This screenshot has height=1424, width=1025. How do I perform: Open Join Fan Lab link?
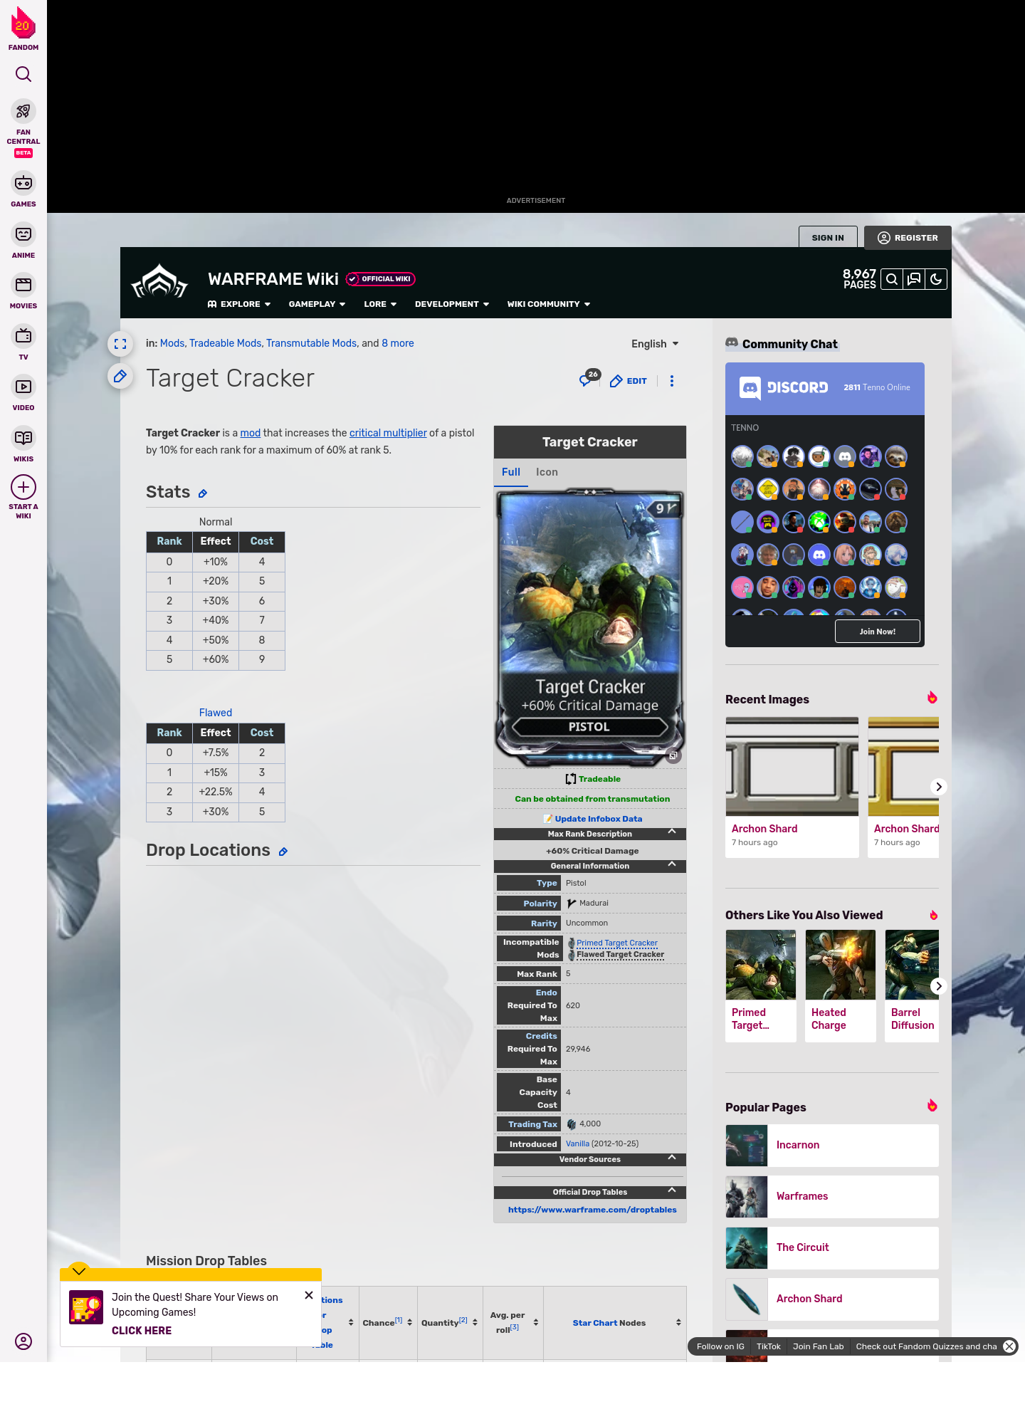[818, 1346]
